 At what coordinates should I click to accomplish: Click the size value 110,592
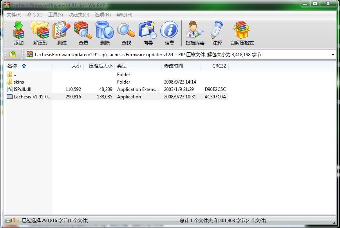(x=73, y=89)
